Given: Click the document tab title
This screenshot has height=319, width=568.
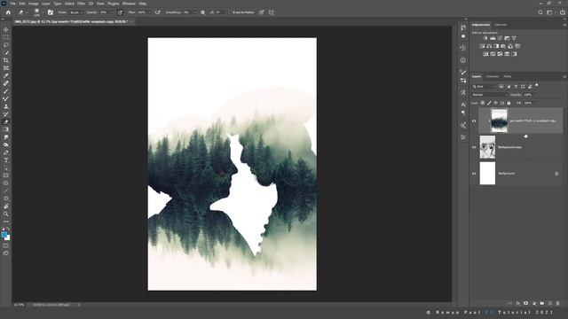Looking at the screenshot, I should 71,21.
